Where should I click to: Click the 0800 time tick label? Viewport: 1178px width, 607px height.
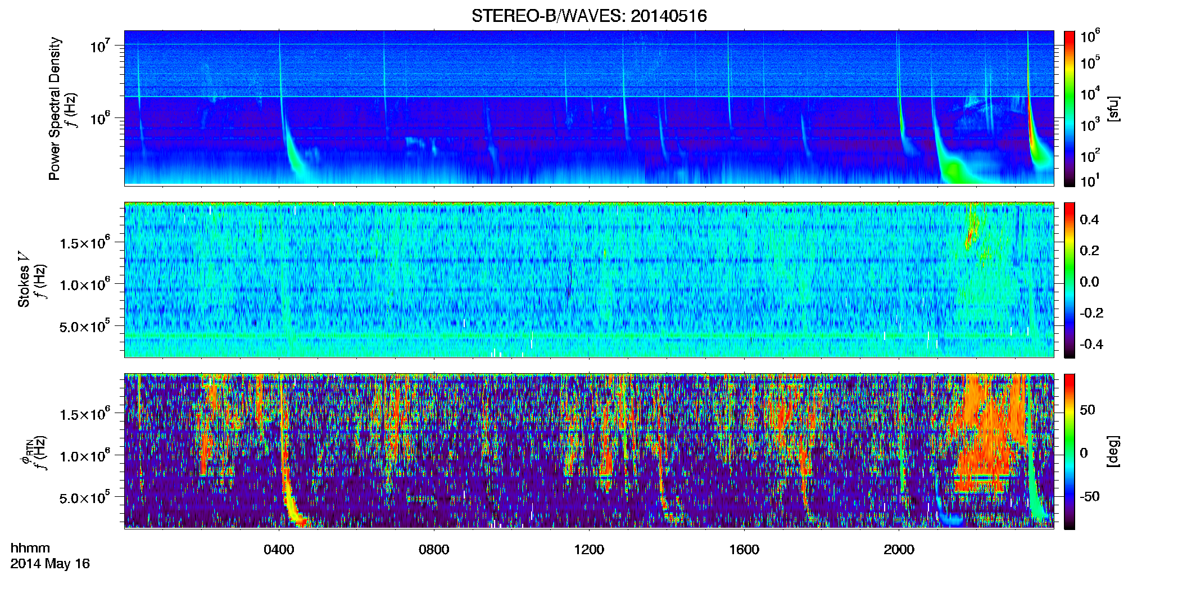click(x=434, y=550)
